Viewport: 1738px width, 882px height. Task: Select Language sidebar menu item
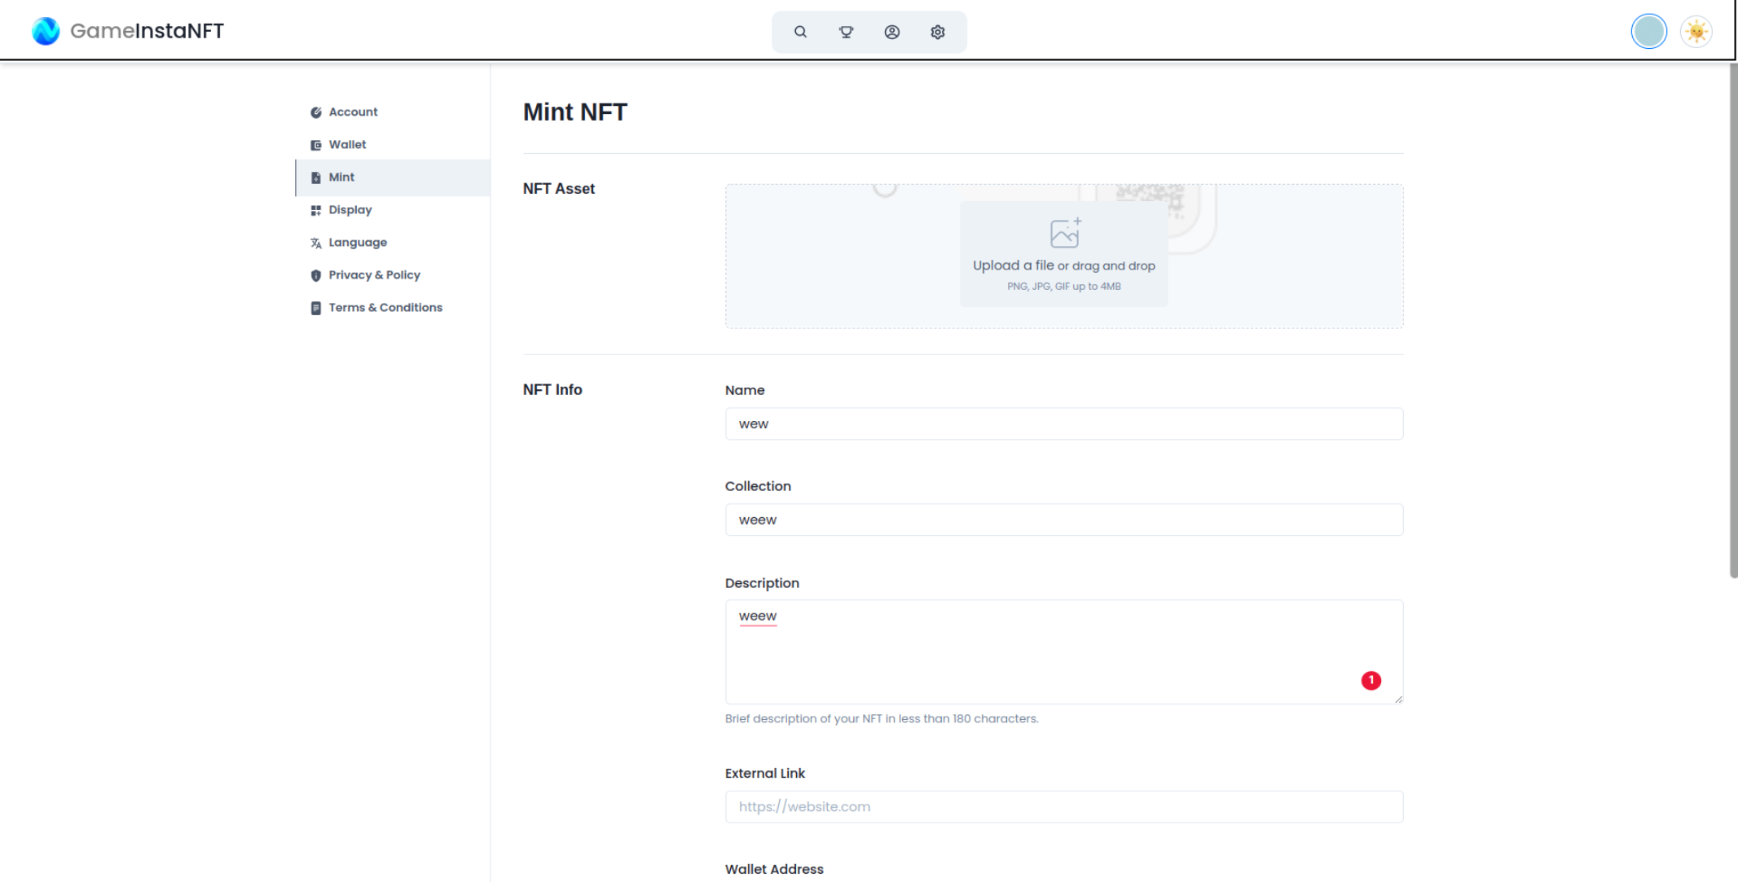(358, 242)
